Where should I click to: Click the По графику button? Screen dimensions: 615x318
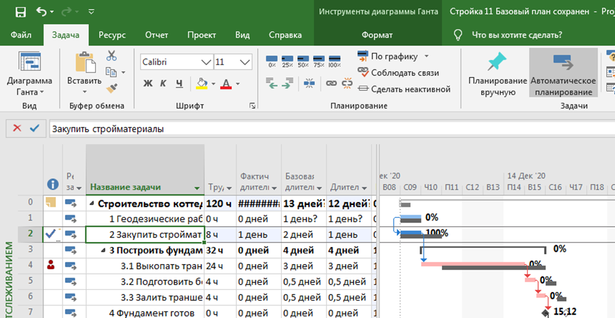(x=387, y=57)
